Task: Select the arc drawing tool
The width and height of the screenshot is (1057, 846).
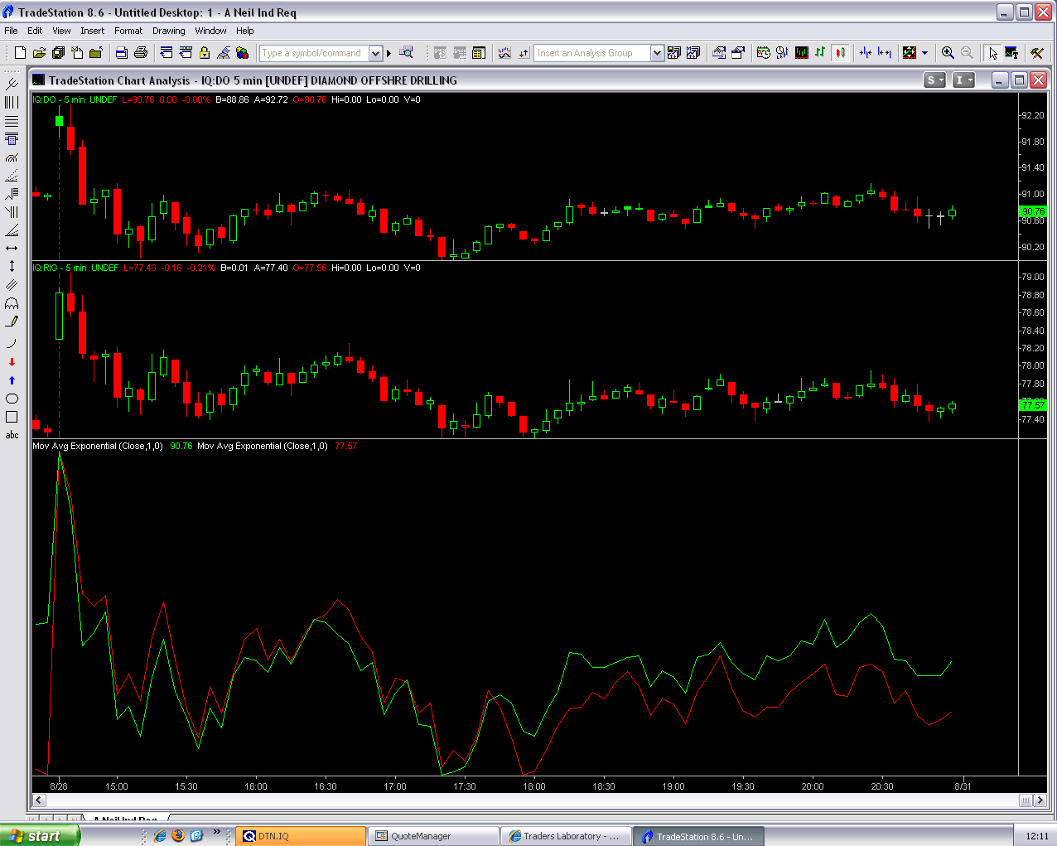Action: pyautogui.click(x=12, y=342)
